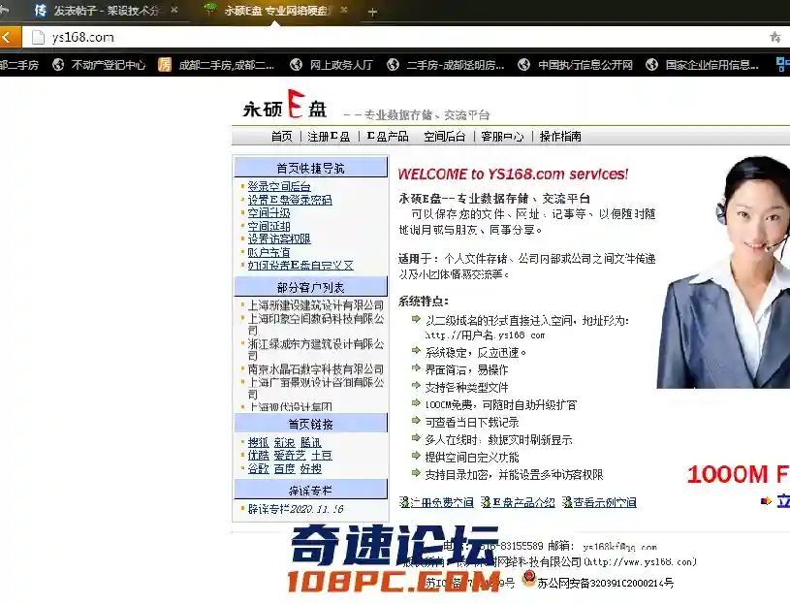Screen dimensions: 790x604
Task: Click 登录空间后台 link
Action: [279, 186]
